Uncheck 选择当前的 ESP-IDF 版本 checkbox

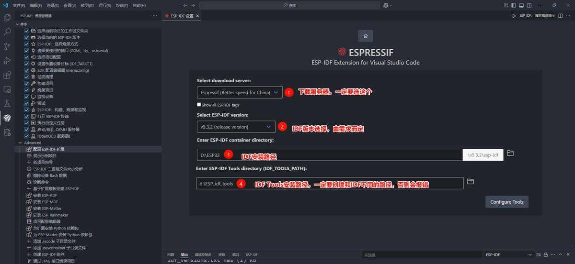click(x=27, y=37)
